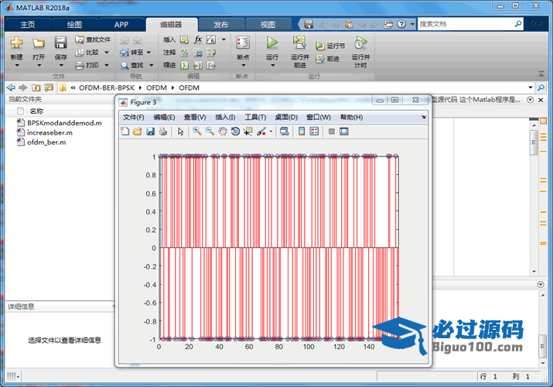
Task: Toggle the Edit Plot arrow tool
Action: coord(180,132)
